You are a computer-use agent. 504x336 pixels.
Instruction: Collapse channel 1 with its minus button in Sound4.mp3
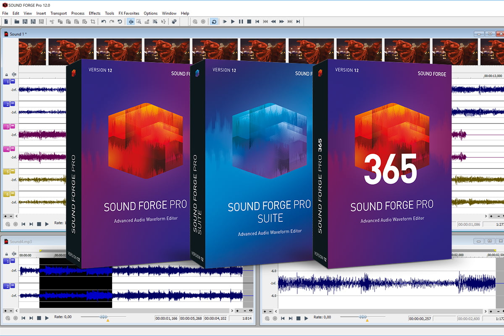pos(13,261)
